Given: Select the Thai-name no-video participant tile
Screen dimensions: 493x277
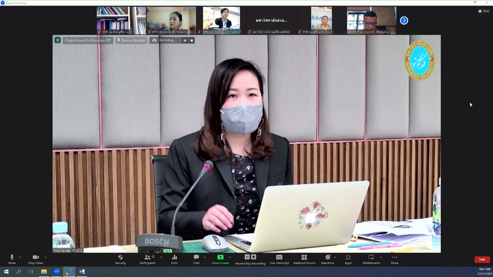Looking at the screenshot, I should 271,20.
